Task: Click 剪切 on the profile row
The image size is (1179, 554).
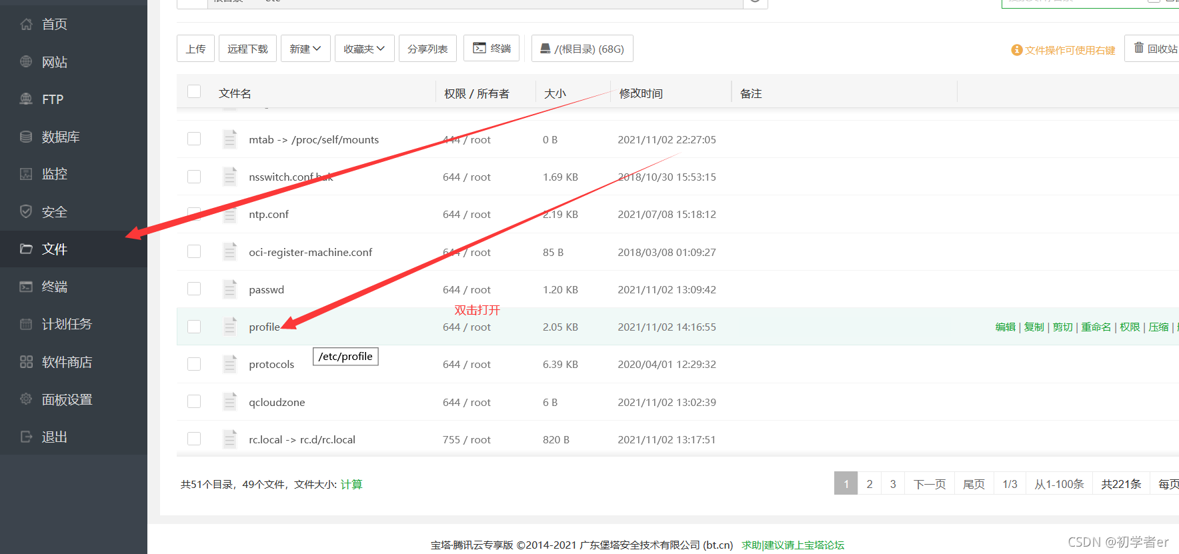Action: click(1062, 327)
